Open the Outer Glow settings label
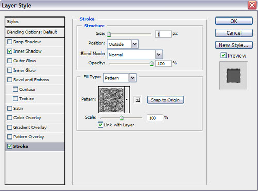This screenshot has height=191, width=258. tap(25, 61)
